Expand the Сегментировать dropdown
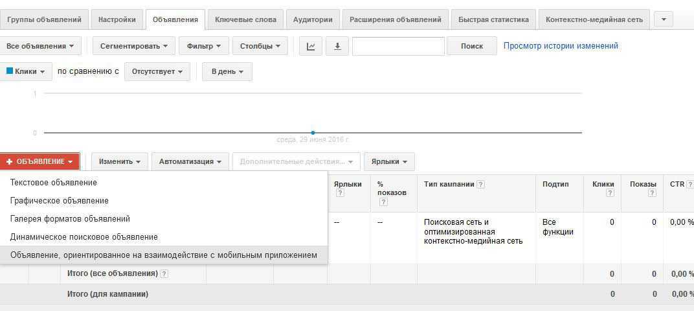Screen dimensions: 694x311 [133, 46]
